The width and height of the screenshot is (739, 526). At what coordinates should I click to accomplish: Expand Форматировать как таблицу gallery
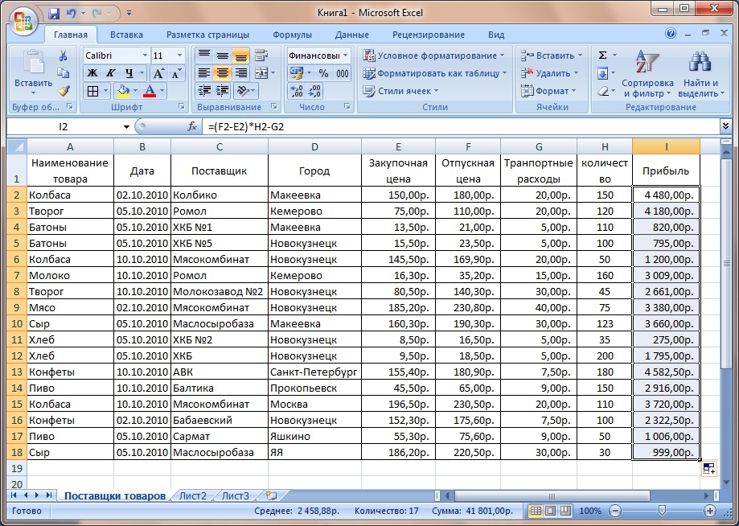click(x=434, y=73)
